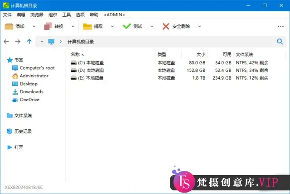Open the OneDrive bookmark
Image resolution: width=290 pixels, height=194 pixels.
coord(26,99)
